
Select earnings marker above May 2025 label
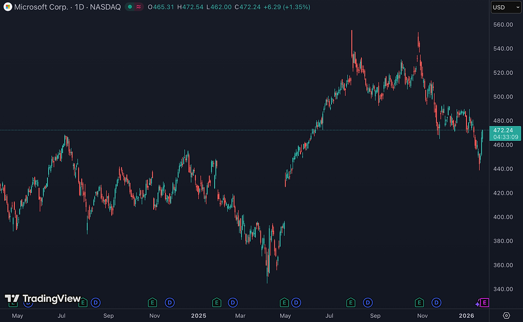(284, 303)
